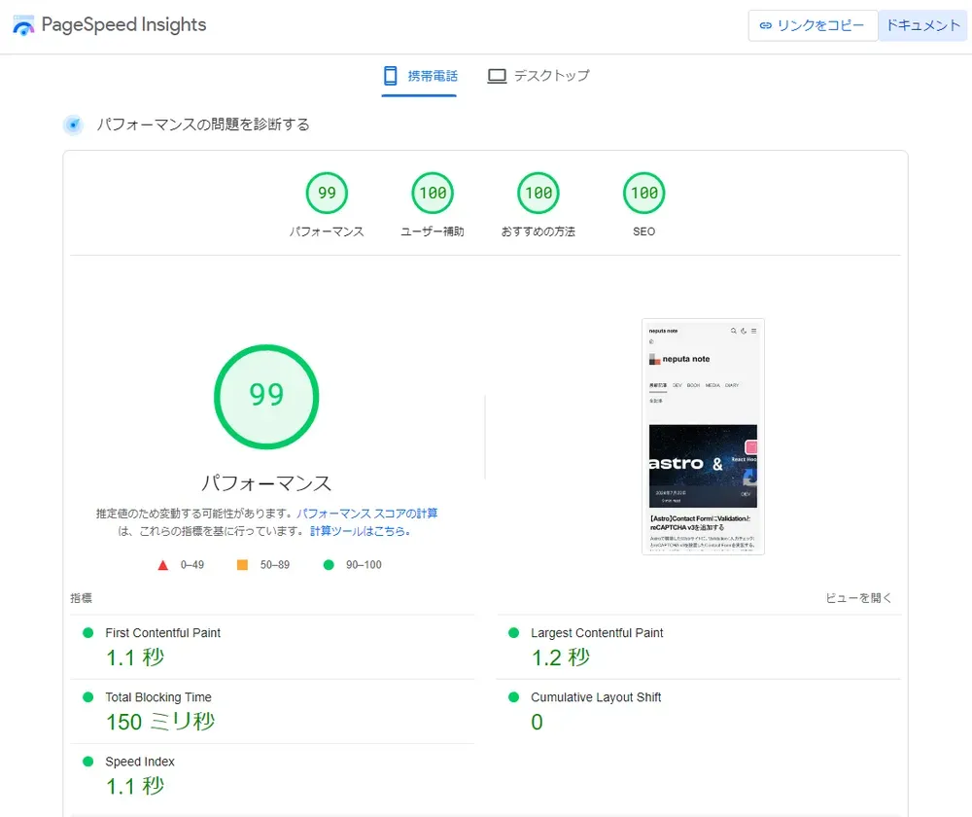972x817 pixels.
Task: Click the link icon in リンクをコピー button
Action: (x=766, y=26)
